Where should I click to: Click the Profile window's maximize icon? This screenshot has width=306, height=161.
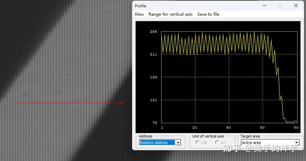pos(280,6)
